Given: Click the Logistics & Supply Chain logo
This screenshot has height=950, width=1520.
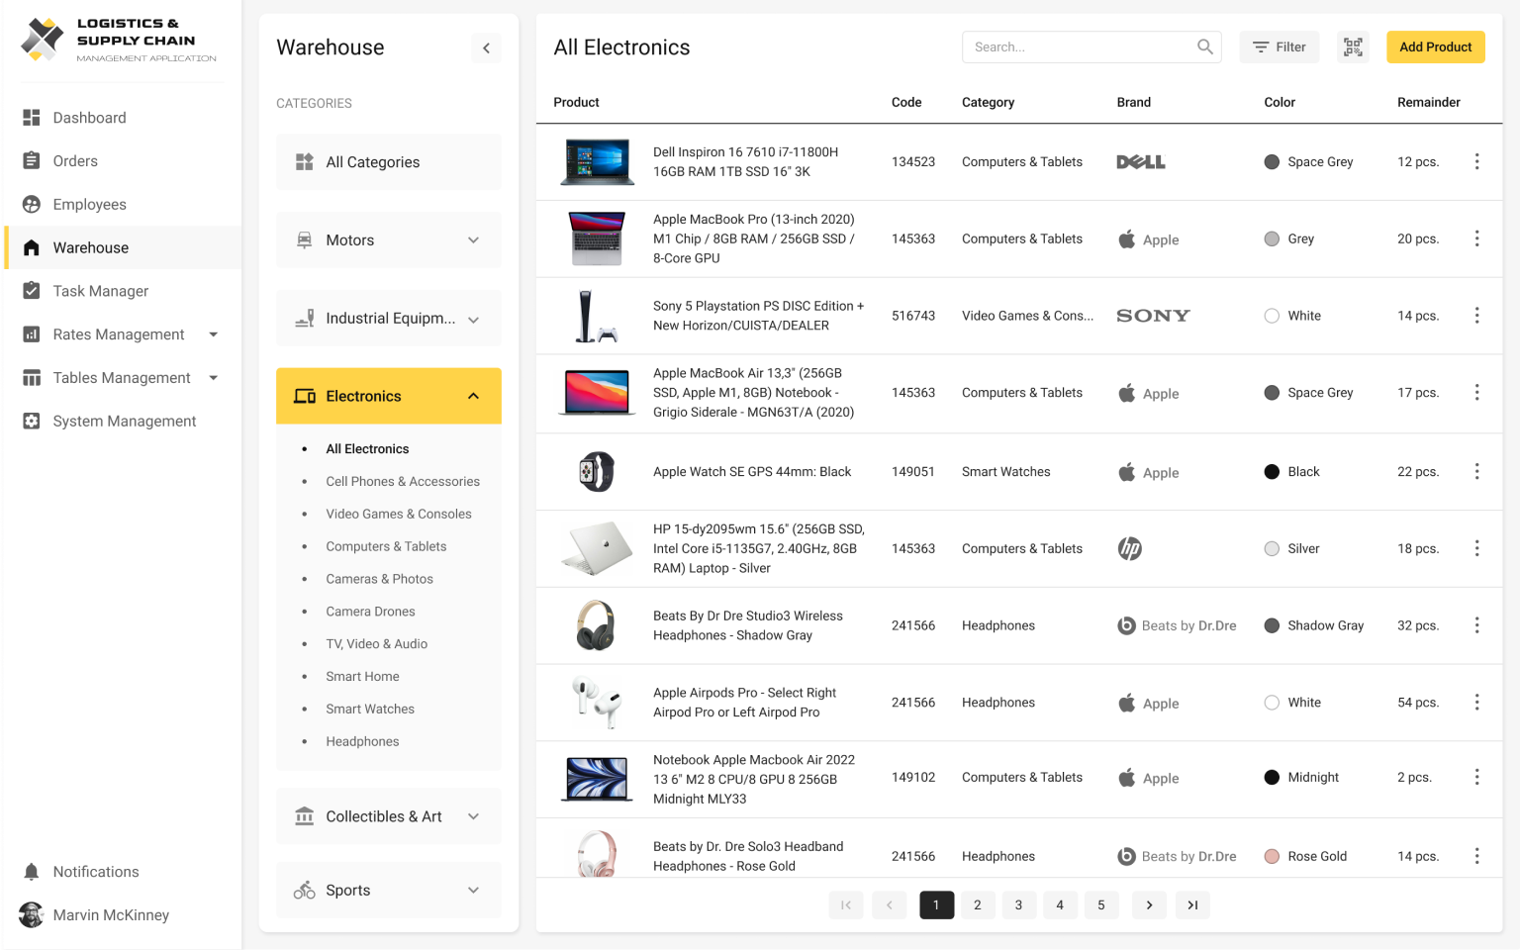Looking at the screenshot, I should coord(119,40).
